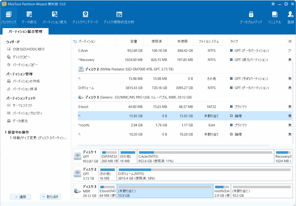This screenshot has width=296, height=206.
Task: Select rootfs block in Disk 3 map
Action: click(x=222, y=191)
